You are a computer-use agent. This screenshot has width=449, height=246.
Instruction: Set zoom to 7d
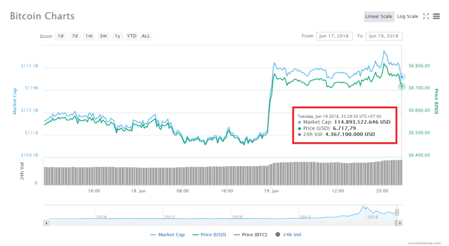point(75,36)
